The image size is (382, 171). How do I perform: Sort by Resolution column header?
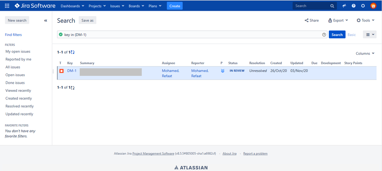tap(257, 63)
